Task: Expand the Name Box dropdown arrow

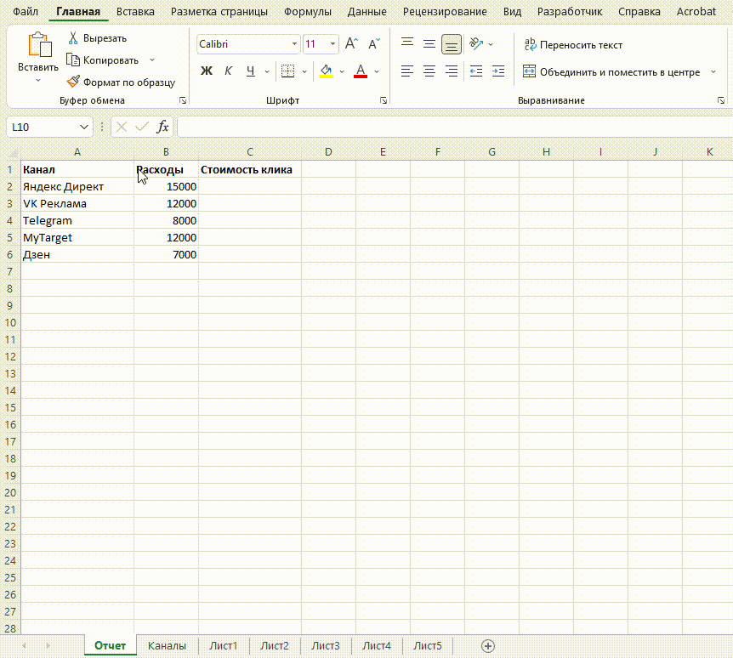Action: tap(83, 127)
